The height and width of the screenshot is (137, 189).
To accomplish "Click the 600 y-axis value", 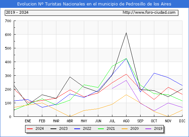I will 8,35.
